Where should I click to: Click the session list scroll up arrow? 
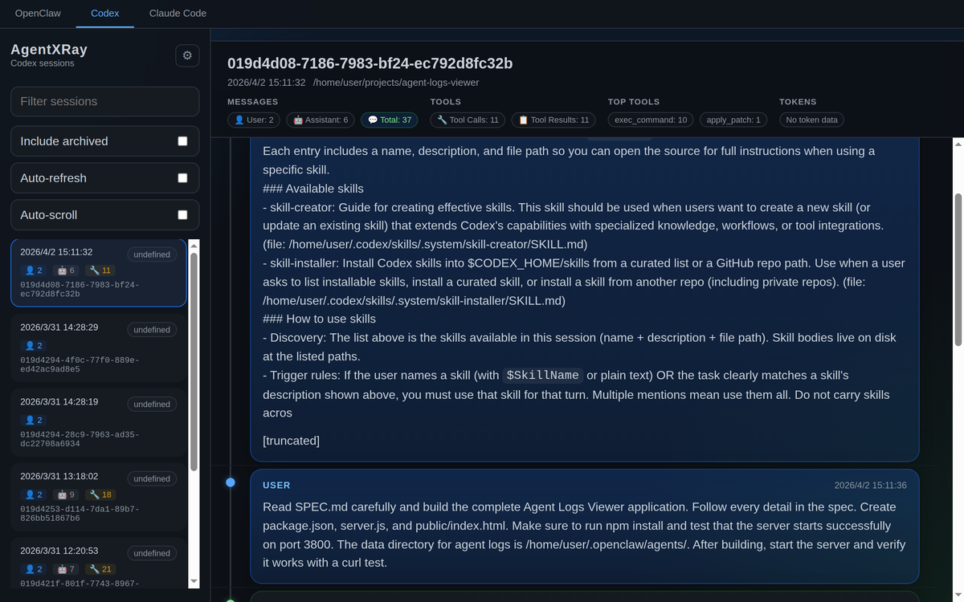[194, 245]
